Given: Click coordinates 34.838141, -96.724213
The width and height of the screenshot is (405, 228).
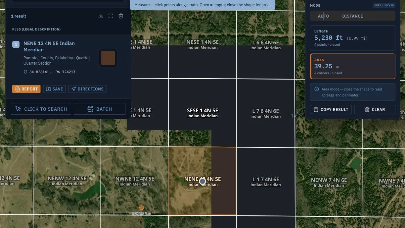Looking at the screenshot, I should [52, 72].
